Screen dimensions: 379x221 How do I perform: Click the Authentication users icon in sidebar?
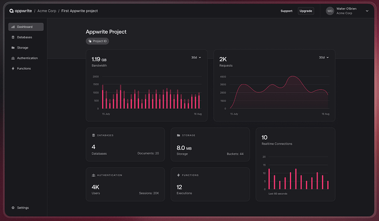[x=13, y=58]
